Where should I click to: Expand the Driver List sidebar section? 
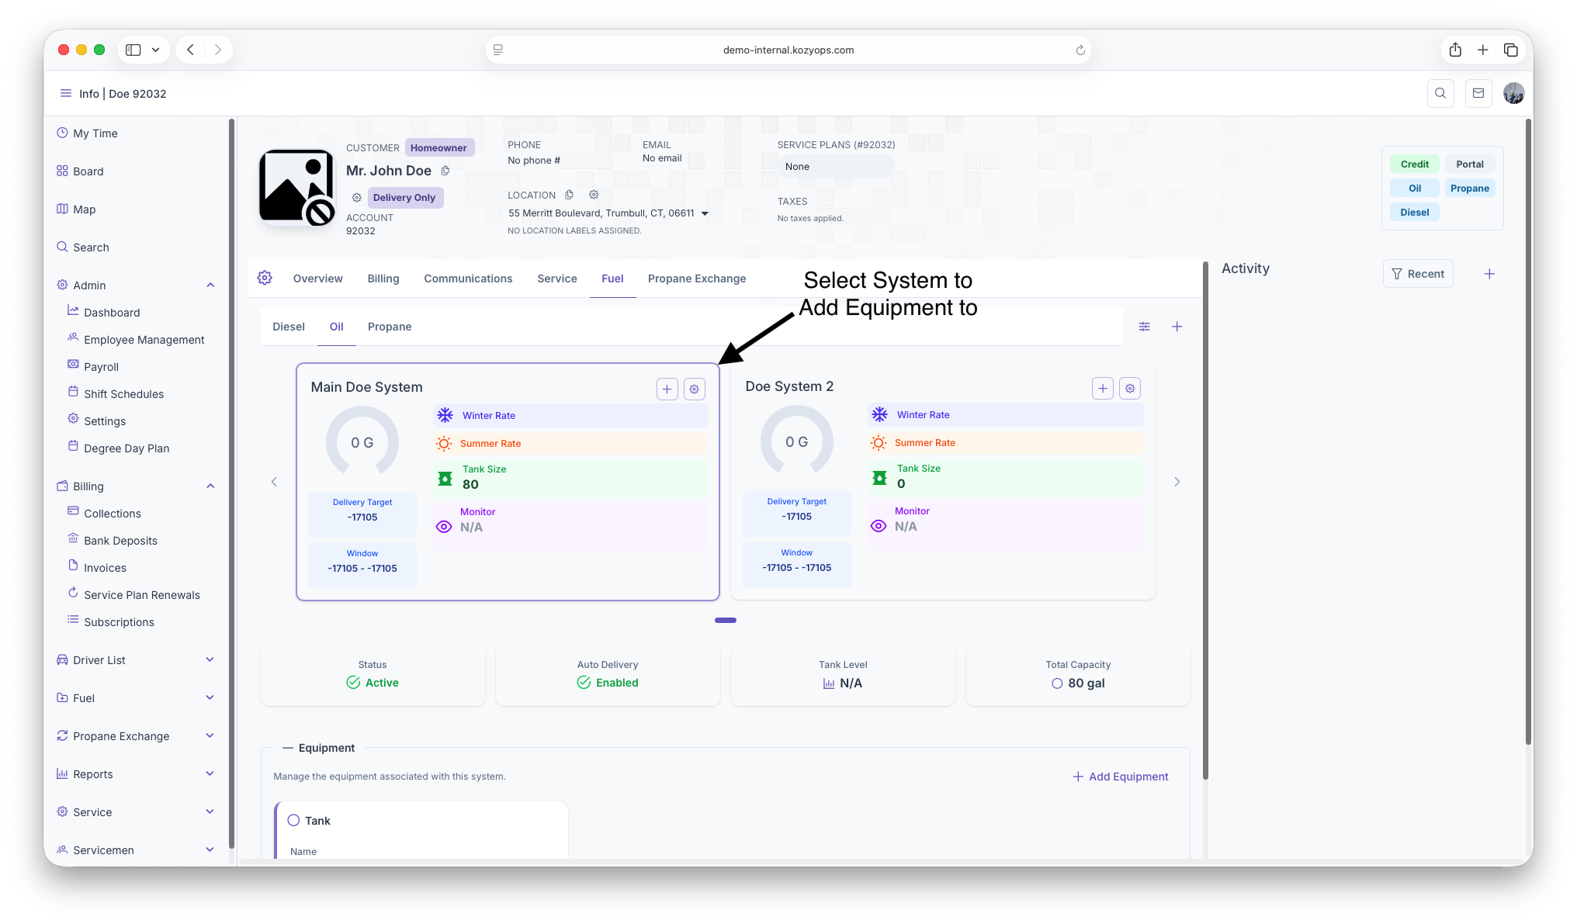point(210,659)
